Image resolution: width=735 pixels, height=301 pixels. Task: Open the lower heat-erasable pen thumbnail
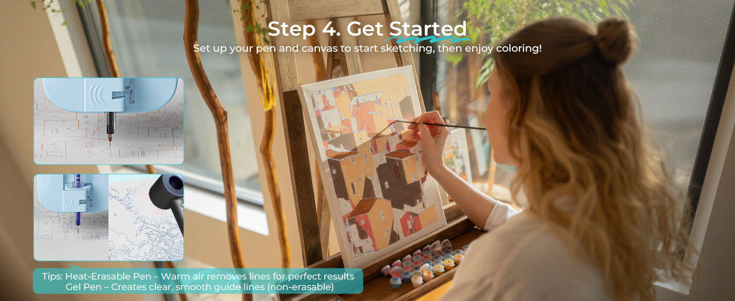tap(109, 217)
